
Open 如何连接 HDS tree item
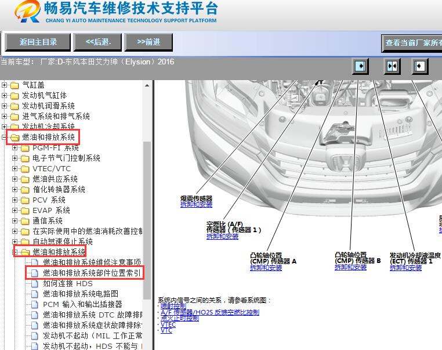[x=68, y=283]
